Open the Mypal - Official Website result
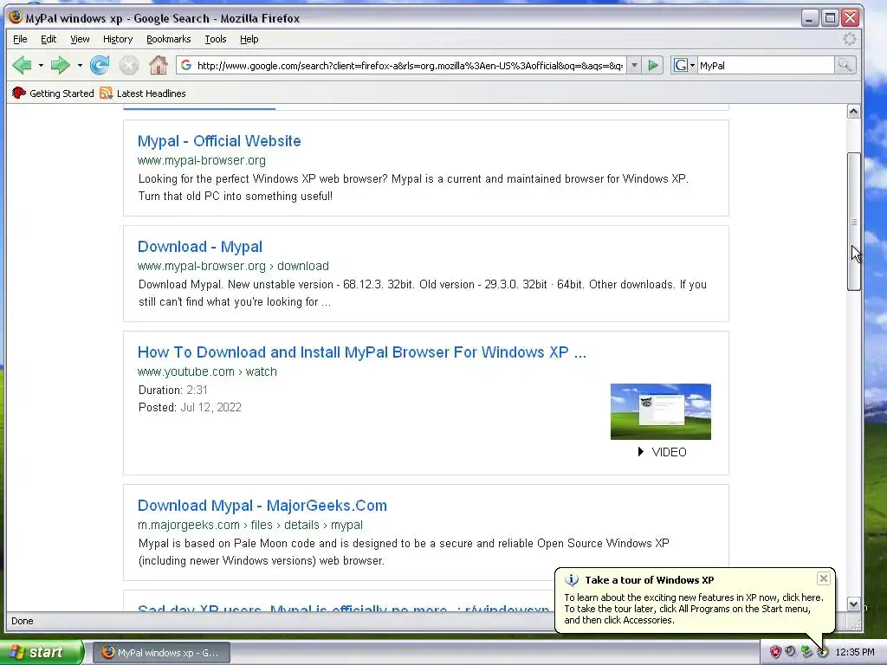This screenshot has width=887, height=665. [x=219, y=141]
